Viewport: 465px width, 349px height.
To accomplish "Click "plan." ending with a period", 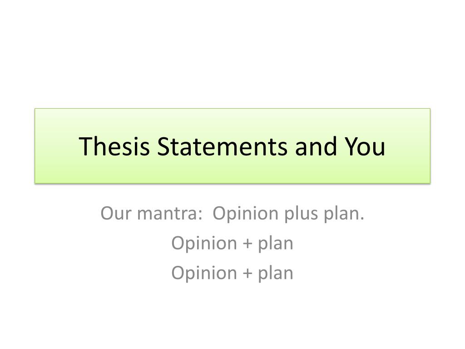I will (x=344, y=214).
